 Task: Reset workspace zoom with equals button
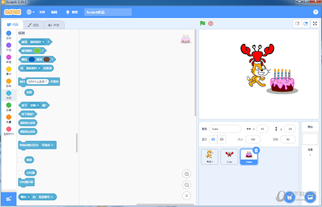[x=186, y=196]
